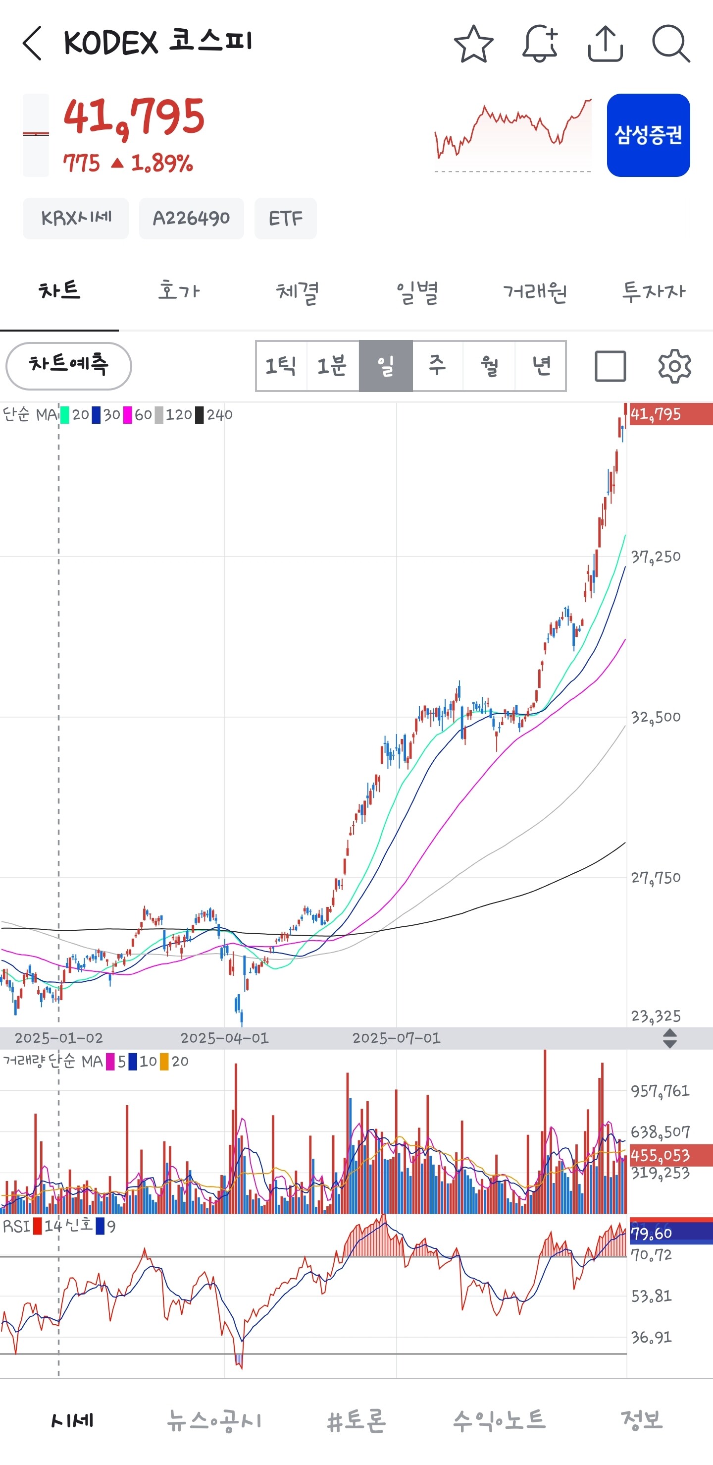The height and width of the screenshot is (1465, 713).
Task: Select the 1틱 chart interval
Action: coord(281,366)
